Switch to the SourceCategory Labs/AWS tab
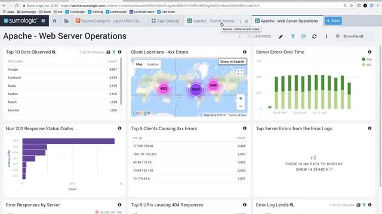The height and width of the screenshot is (214, 382). (x=109, y=21)
